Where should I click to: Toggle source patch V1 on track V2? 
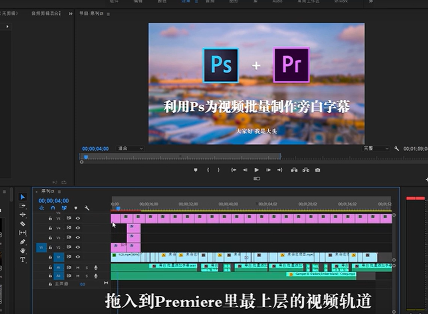point(42,247)
